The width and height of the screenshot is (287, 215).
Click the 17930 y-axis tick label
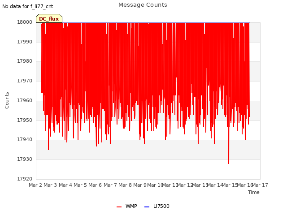click(x=25, y=159)
